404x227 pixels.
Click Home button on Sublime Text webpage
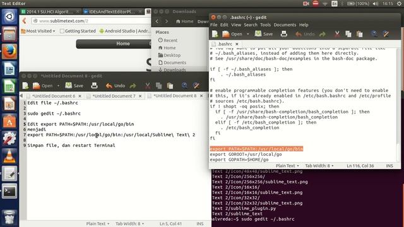tap(123, 44)
